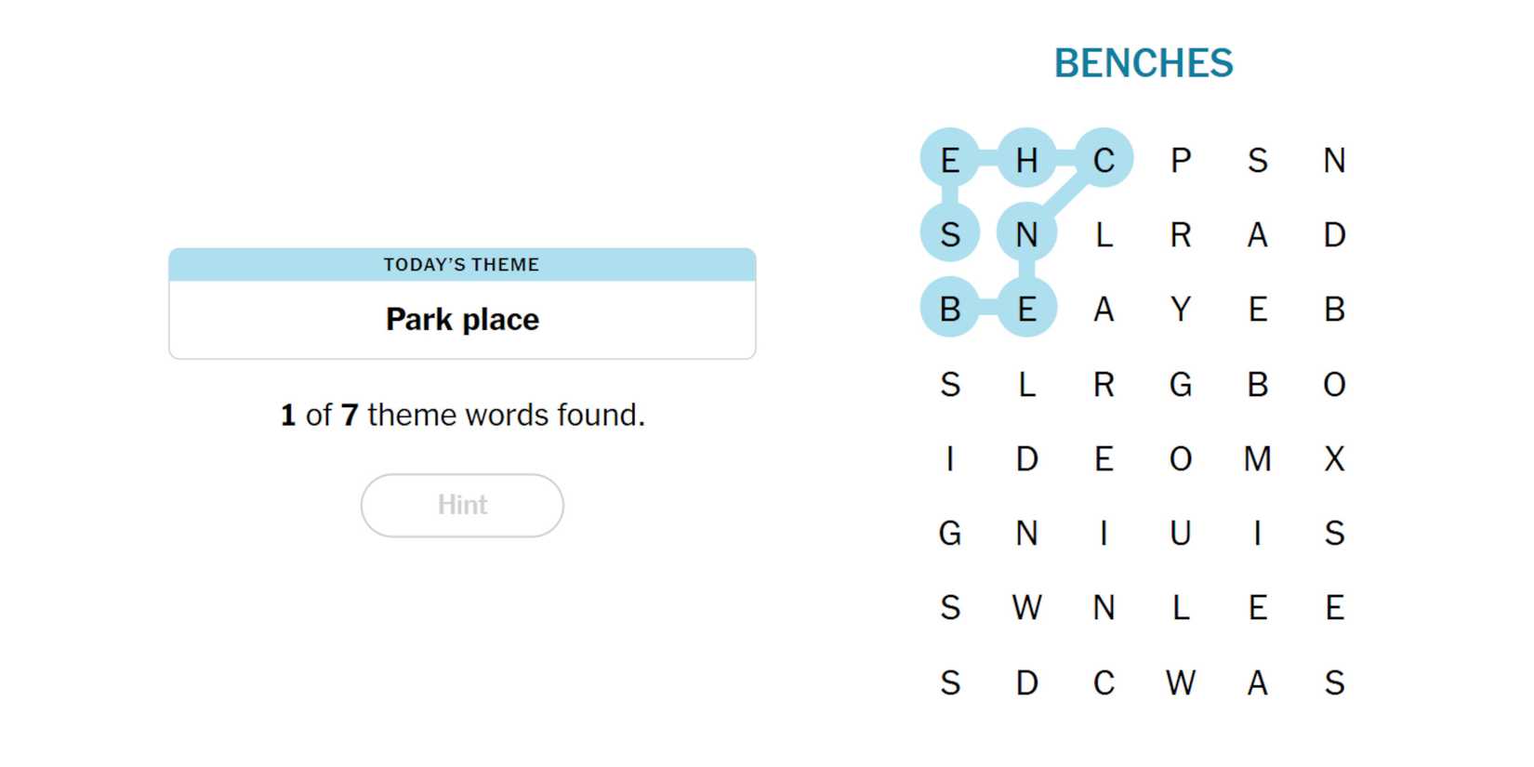Select the letter X tile

click(x=1334, y=458)
